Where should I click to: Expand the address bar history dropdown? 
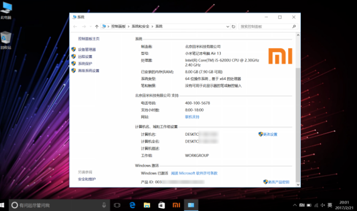coord(228,27)
